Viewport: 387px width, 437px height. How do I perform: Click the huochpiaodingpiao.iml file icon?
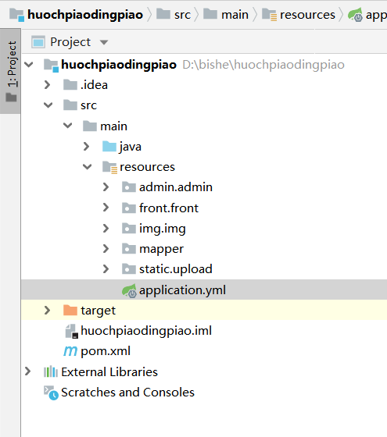[x=71, y=331]
